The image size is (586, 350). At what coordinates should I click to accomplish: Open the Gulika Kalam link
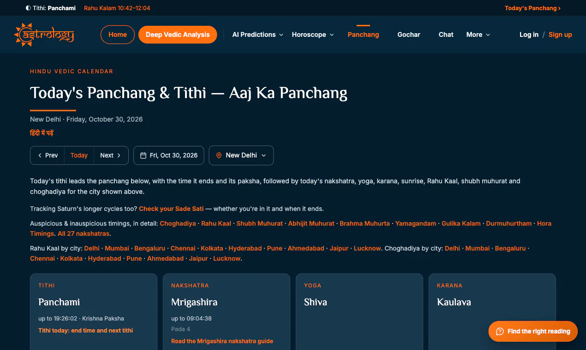point(461,223)
